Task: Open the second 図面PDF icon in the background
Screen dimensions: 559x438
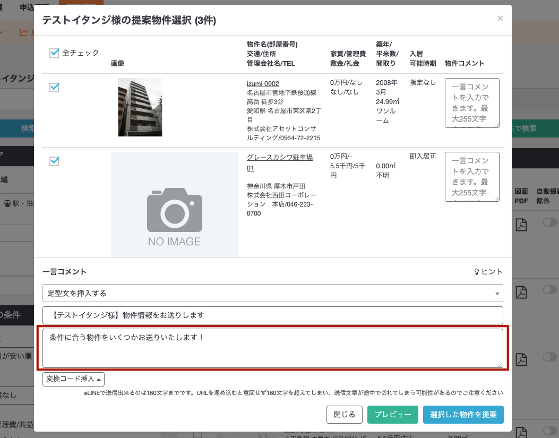Action: 521,292
